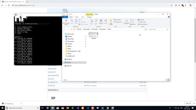
Task: Click Downloads in the breadcrumb path
Action: [x=86, y=29]
